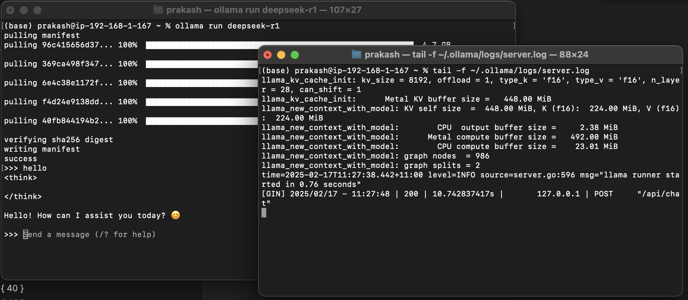The width and height of the screenshot is (688, 300).
Task: Click the 'writing manifest' line
Action: 42,149
